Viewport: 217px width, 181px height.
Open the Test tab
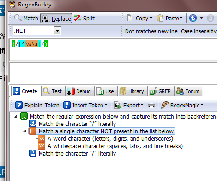coord(53,91)
